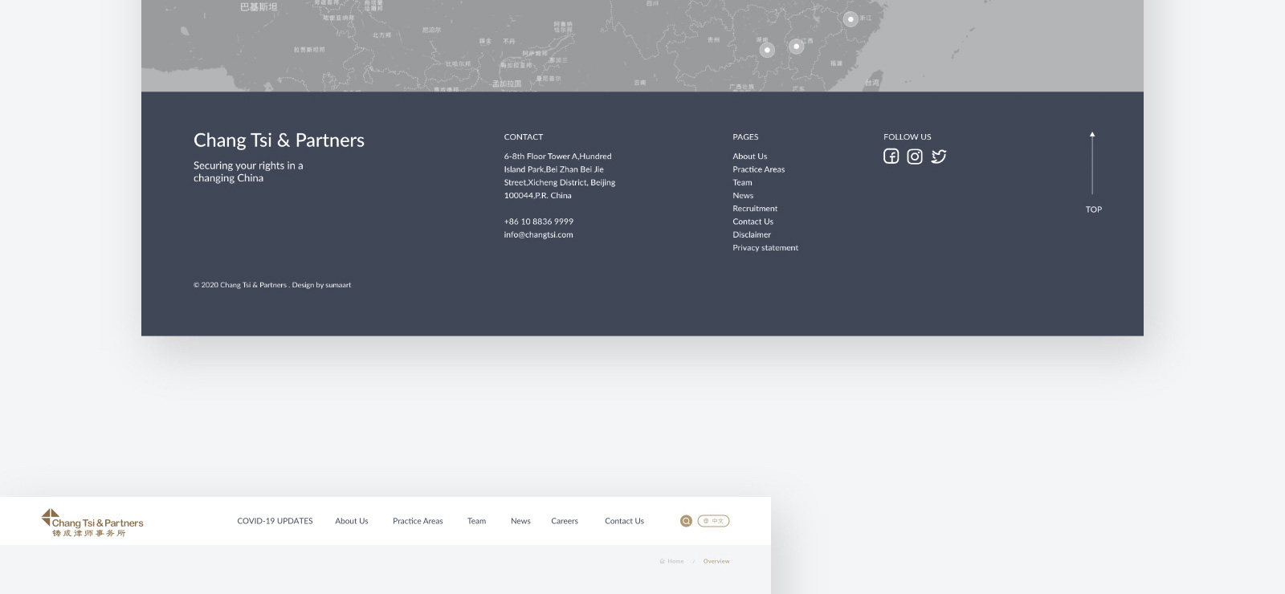
Task: Switch language with the 中文 toggle
Action: [713, 521]
